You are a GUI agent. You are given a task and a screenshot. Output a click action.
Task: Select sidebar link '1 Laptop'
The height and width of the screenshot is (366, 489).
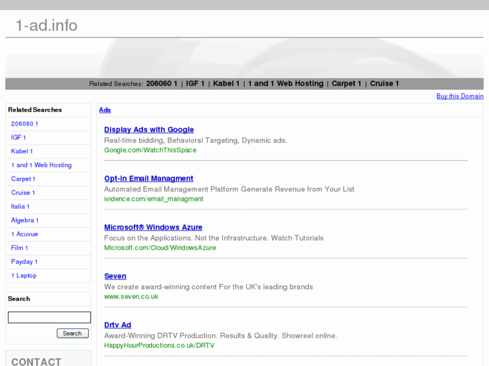point(24,275)
